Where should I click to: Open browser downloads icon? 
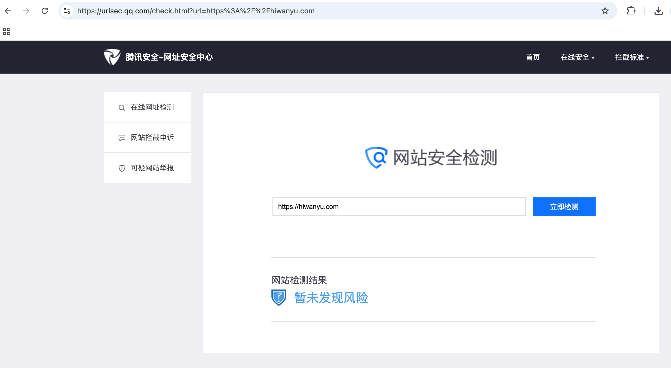(658, 11)
